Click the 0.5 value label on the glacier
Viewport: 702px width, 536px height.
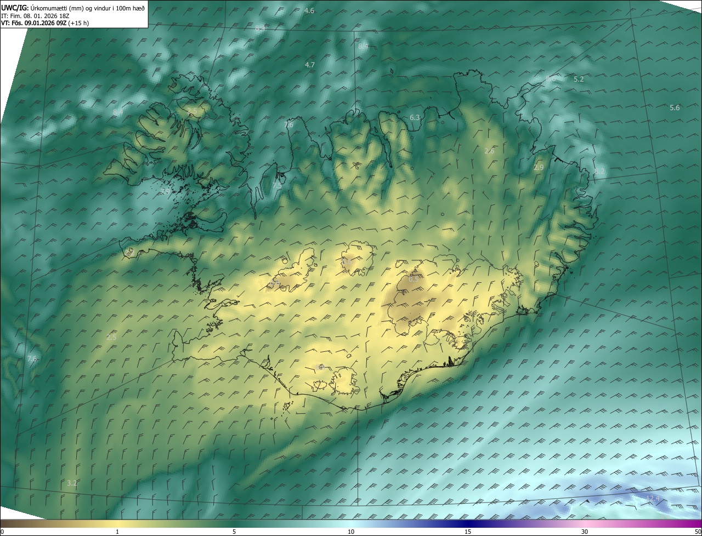[414, 279]
